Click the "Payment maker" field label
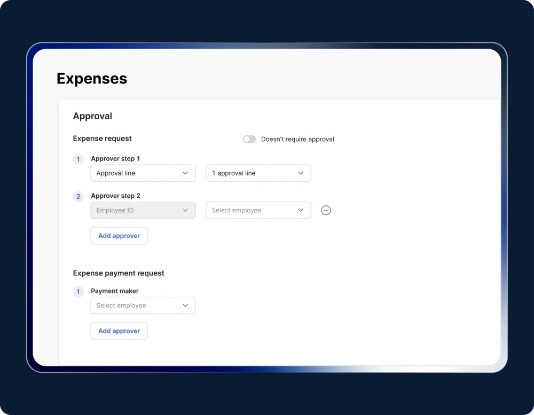The width and height of the screenshot is (534, 415). tap(114, 291)
